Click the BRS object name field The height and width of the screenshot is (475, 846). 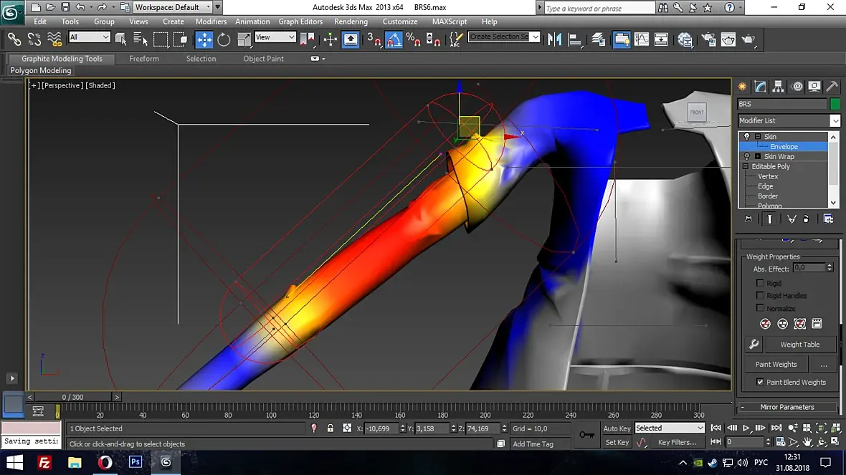782,104
